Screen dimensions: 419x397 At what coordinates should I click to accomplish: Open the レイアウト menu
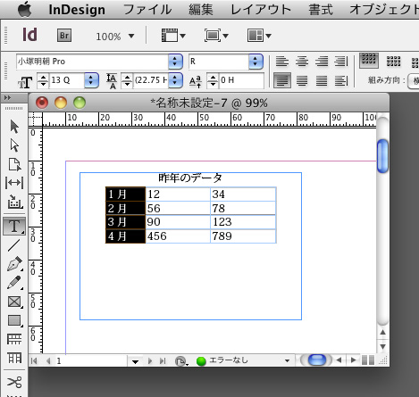261,10
